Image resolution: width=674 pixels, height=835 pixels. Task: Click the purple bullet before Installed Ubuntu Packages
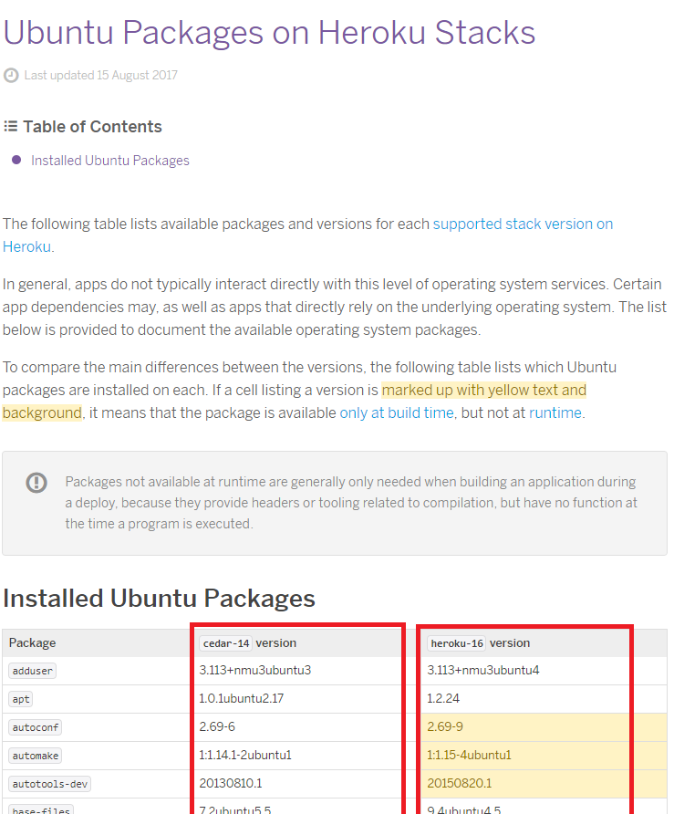(x=16, y=160)
